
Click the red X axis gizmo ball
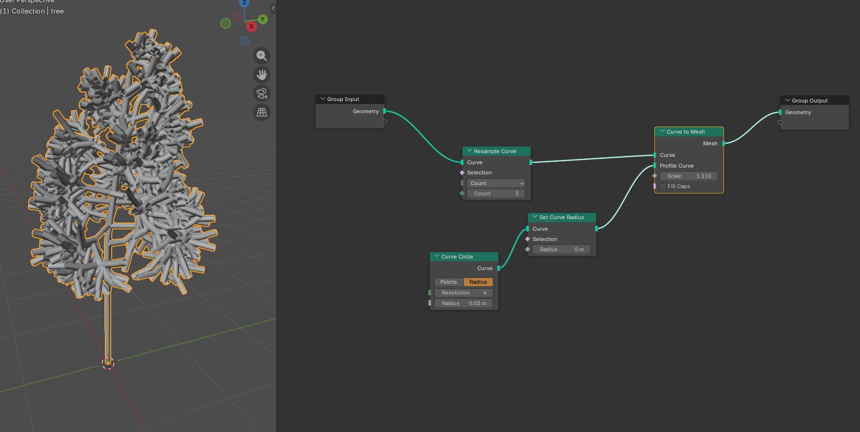(x=251, y=26)
